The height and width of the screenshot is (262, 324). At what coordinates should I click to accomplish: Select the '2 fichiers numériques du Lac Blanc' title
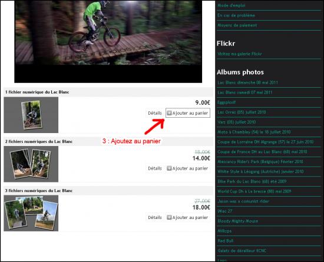tap(39, 141)
